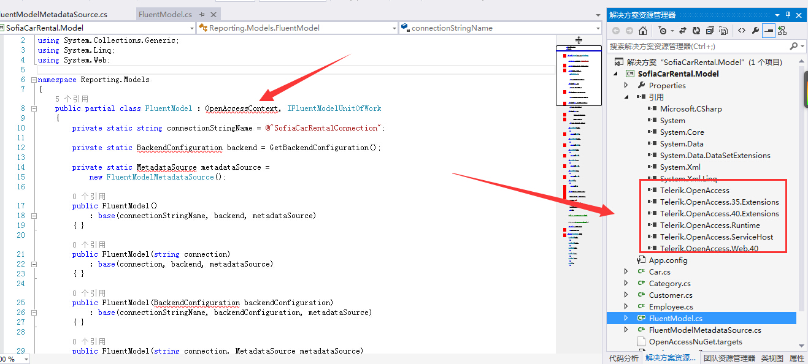This screenshot has width=808, height=364.
Task: Click the reference icon beside Microsoft.CSharp
Action: (x=652, y=108)
